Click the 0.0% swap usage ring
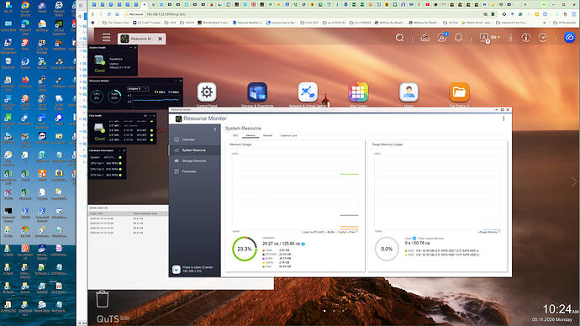The height and width of the screenshot is (326, 580). (x=387, y=249)
